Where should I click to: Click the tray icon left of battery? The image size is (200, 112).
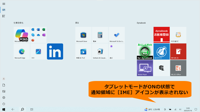tap(165, 109)
